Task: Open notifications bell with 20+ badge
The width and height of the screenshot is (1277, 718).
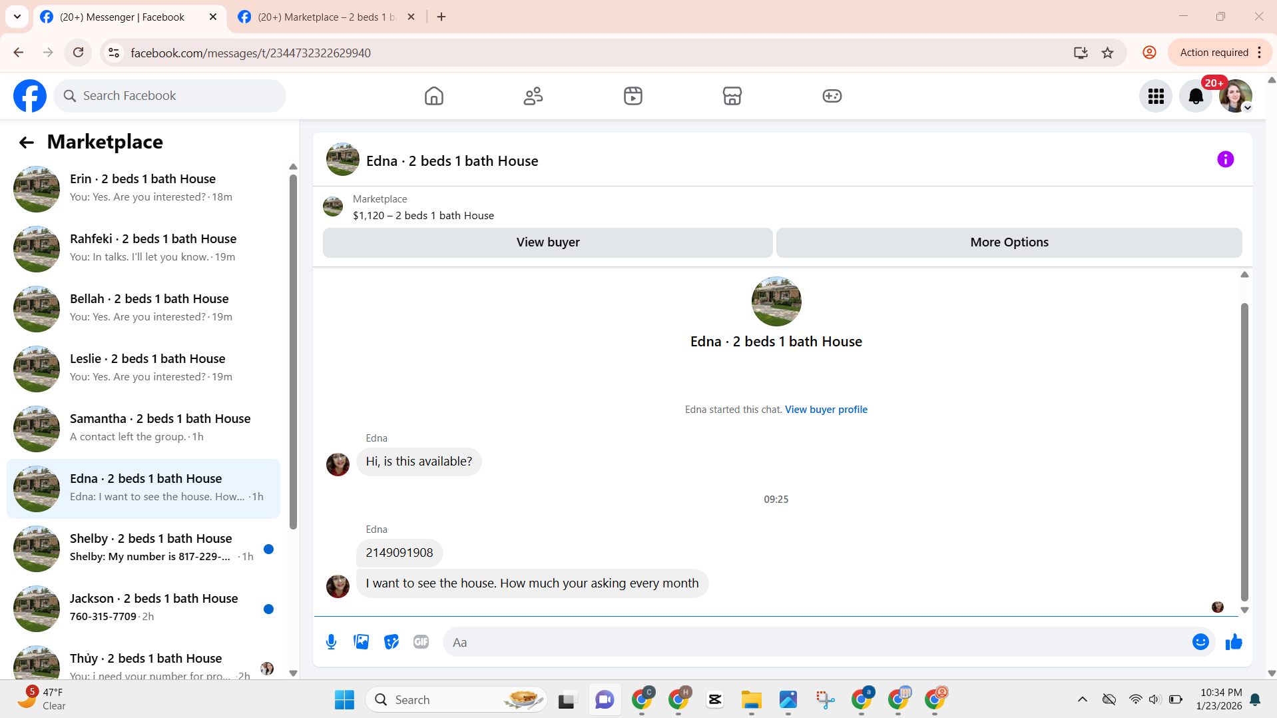Action: (1196, 96)
